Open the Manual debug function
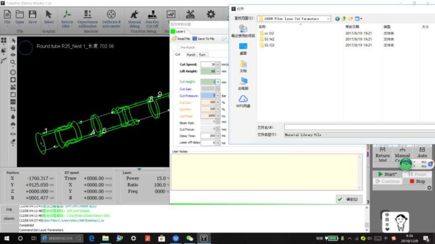Screen dimensions: 435x244 pos(134,14)
